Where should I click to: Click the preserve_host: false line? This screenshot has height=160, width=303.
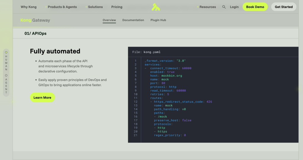(173, 120)
